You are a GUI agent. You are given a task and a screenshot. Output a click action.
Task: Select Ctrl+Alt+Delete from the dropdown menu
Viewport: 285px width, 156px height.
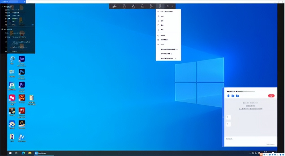coord(166,12)
